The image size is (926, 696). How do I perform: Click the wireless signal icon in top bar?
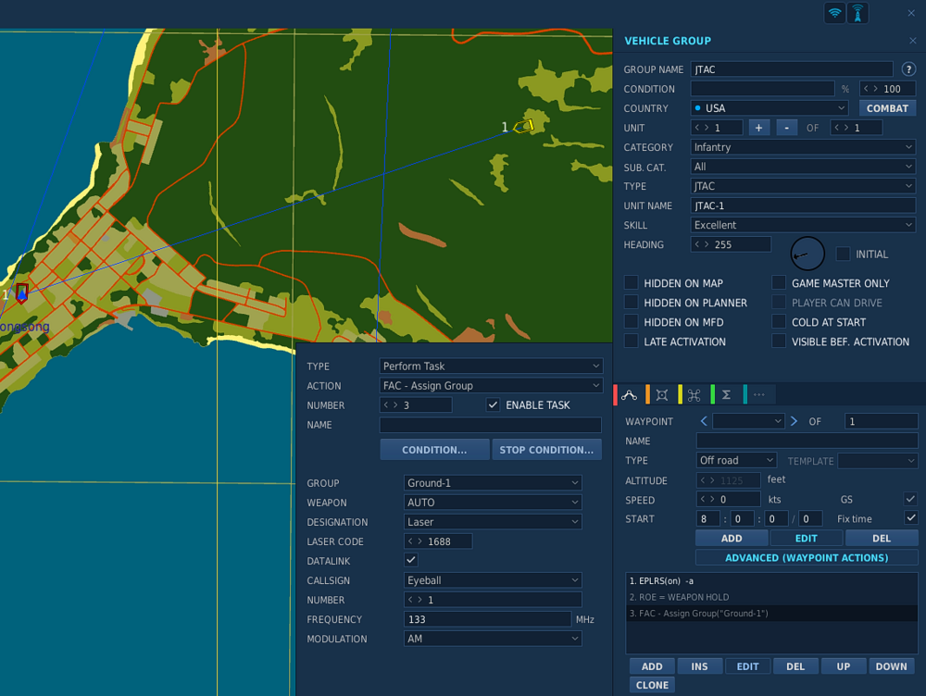pos(834,13)
